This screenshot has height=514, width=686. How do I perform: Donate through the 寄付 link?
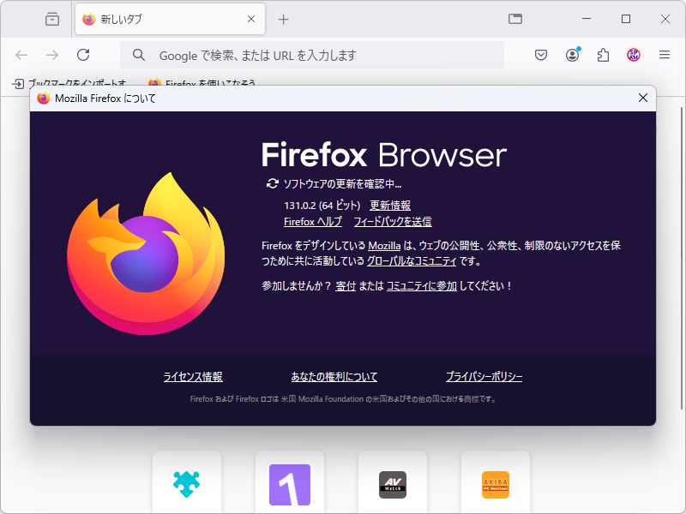[x=346, y=285]
